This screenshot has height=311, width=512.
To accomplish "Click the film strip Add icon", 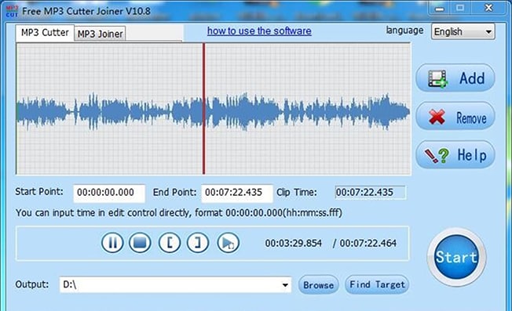I will (437, 78).
